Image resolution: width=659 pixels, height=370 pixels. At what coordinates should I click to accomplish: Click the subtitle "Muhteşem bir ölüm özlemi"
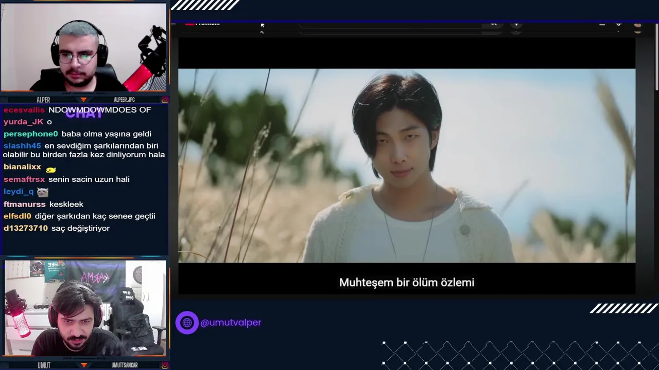[x=407, y=283]
